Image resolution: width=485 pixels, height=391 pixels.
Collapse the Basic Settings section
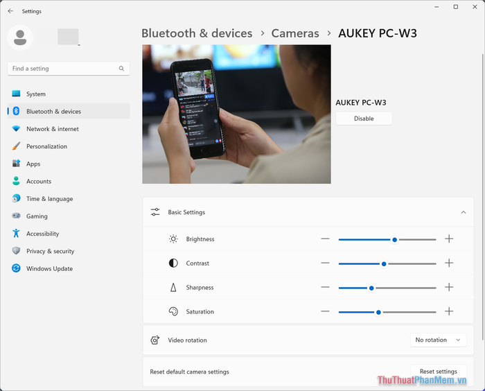(x=464, y=212)
